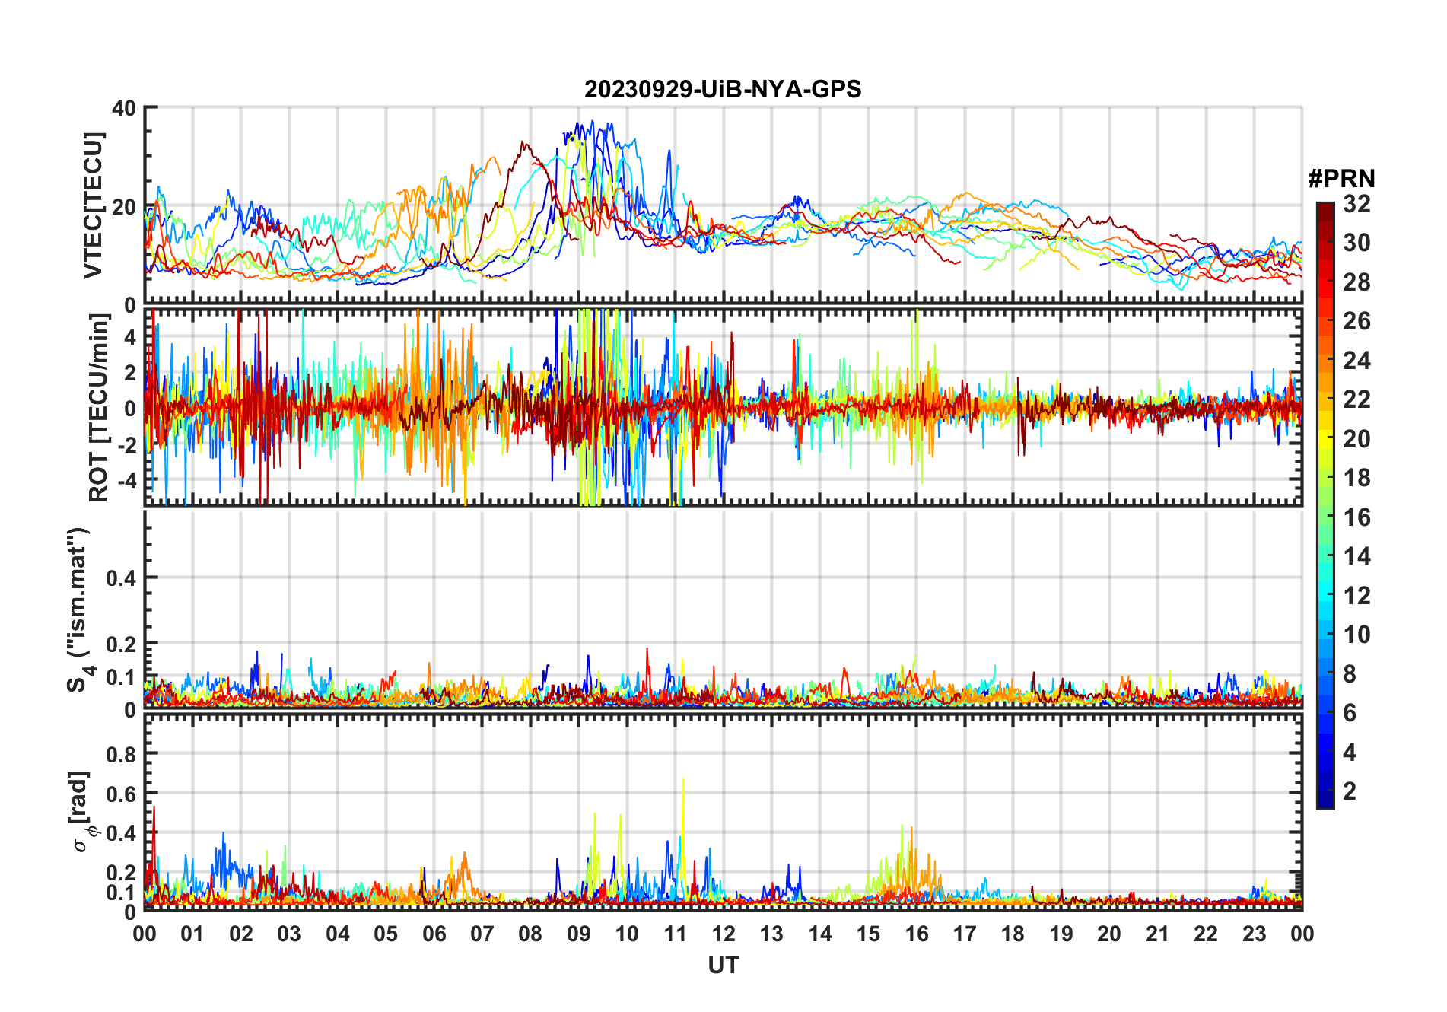Click the plot title 20230929-UiB-NYA-GPS
Viewport: 1447px width, 1012px height.
(723, 90)
